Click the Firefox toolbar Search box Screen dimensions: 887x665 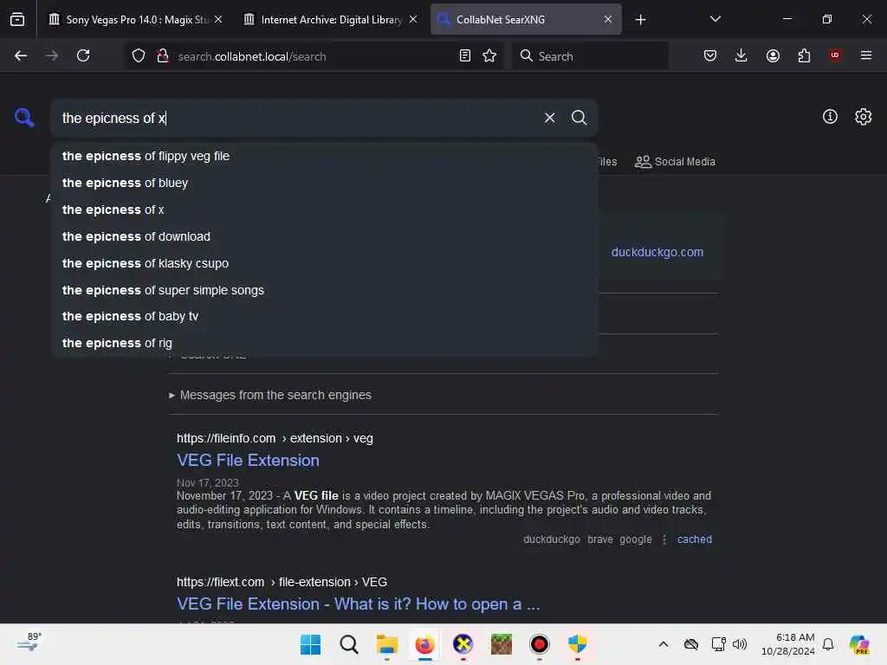click(590, 56)
